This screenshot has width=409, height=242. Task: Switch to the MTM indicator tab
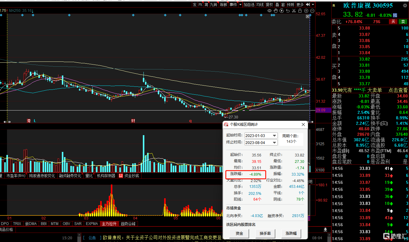pos(55,224)
